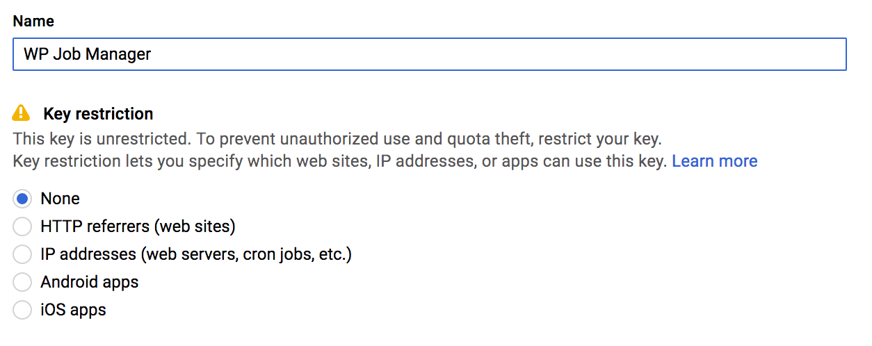Click the Key restriction heading
Screen dimensions: 872x346
coord(98,113)
